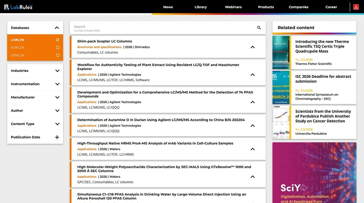
Task: Collapse the High-Throughput Native HRMS entry
Action: tap(253, 149)
